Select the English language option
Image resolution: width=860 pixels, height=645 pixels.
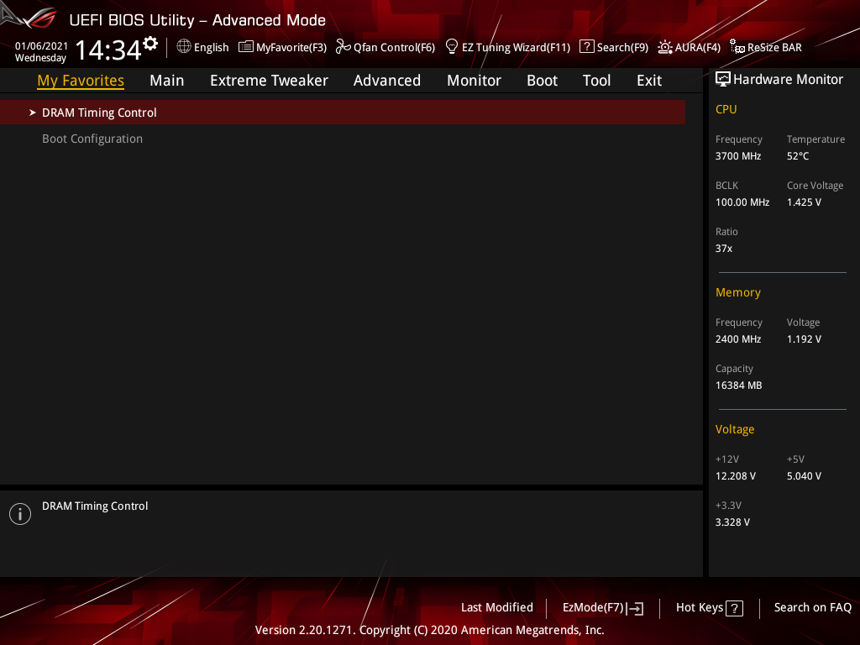click(x=211, y=48)
